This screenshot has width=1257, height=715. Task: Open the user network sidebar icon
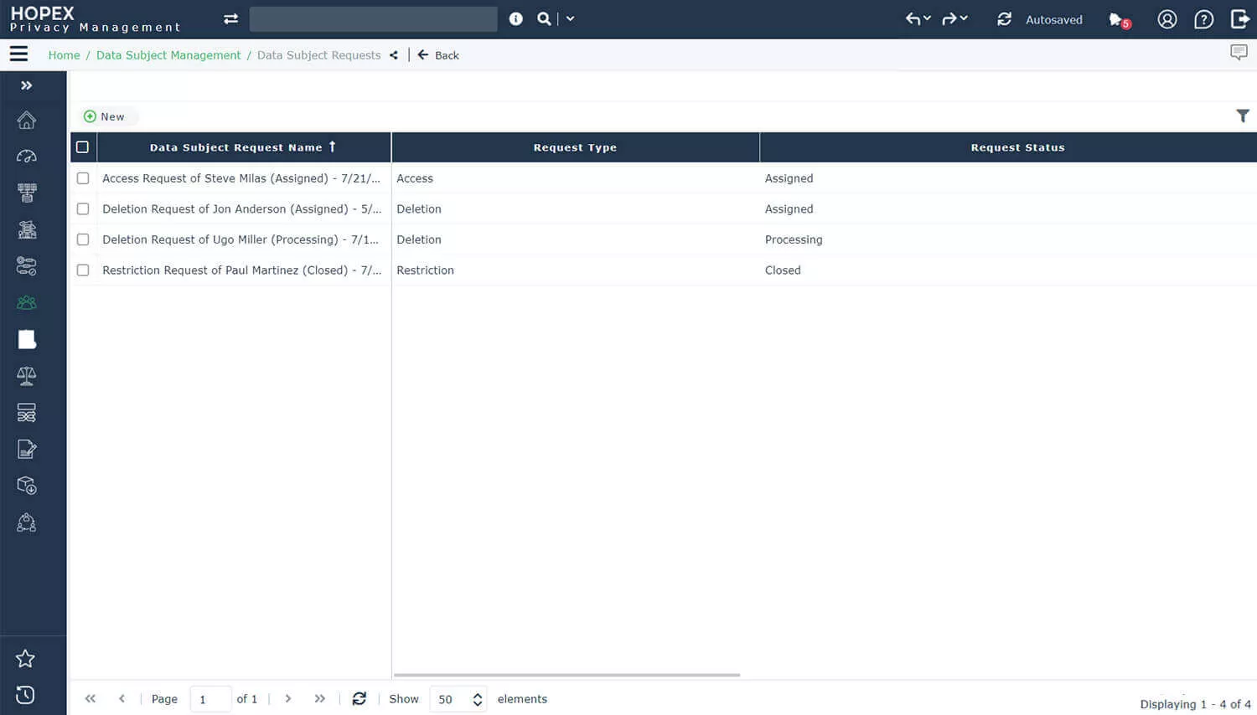click(27, 522)
